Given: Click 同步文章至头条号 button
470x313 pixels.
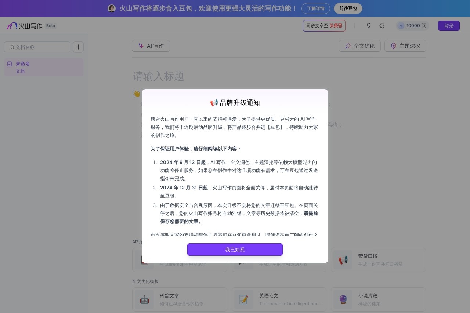Looking at the screenshot, I should 324,26.
